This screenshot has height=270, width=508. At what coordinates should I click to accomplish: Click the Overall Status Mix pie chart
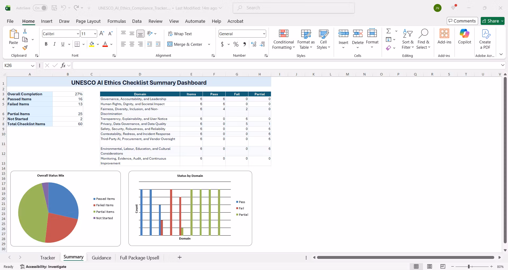tap(48, 212)
